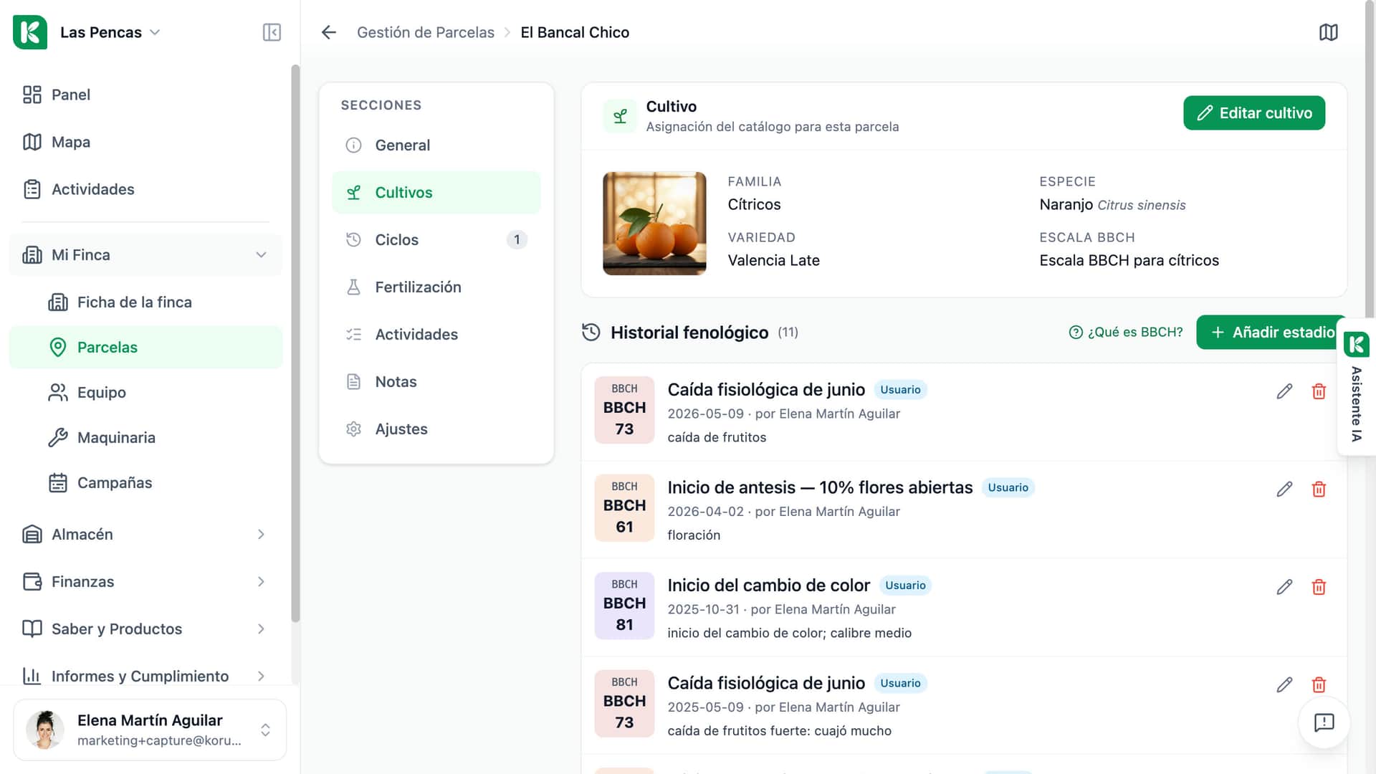Open the ¿Qué es BBCH? help link
Viewport: 1376px width, 774px height.
pos(1126,333)
